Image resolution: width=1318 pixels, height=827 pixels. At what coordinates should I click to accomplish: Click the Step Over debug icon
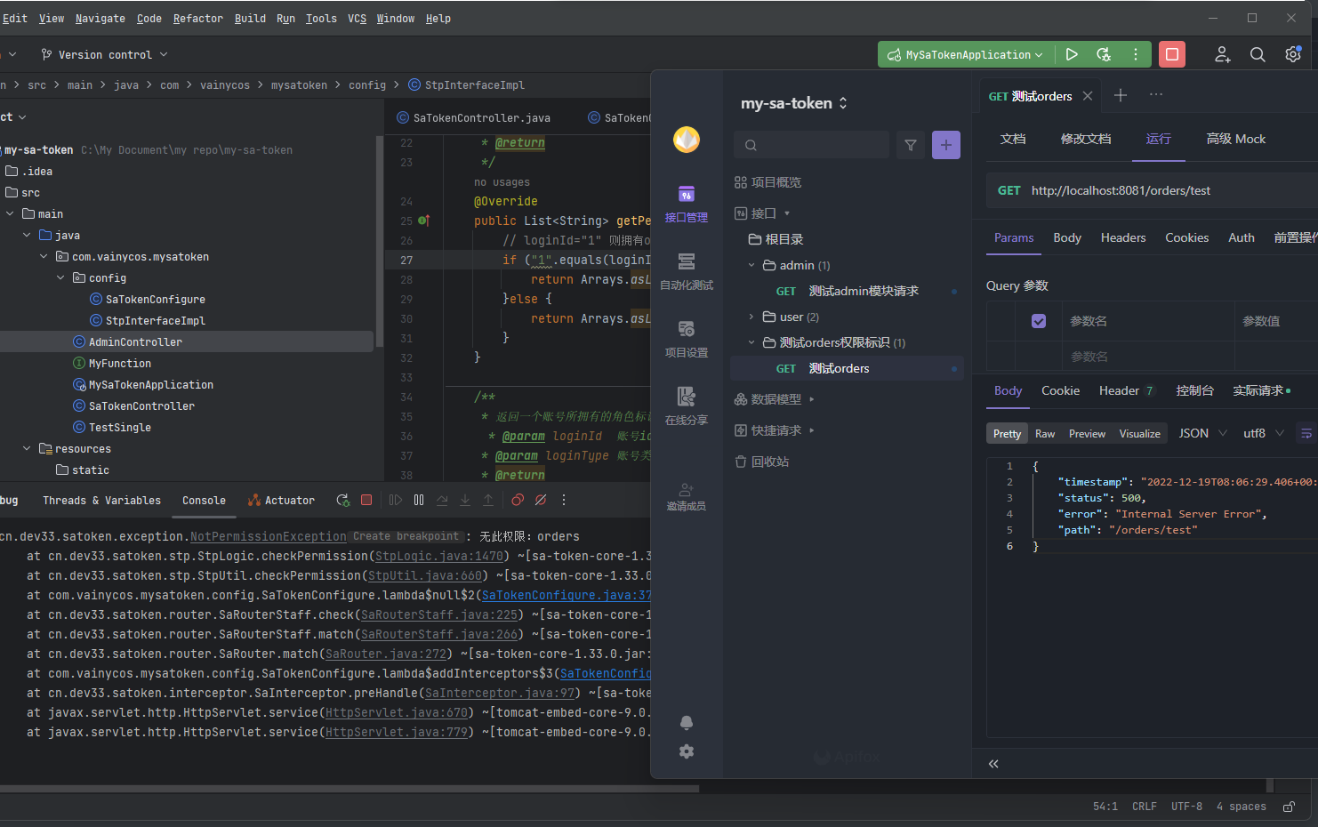[442, 500]
